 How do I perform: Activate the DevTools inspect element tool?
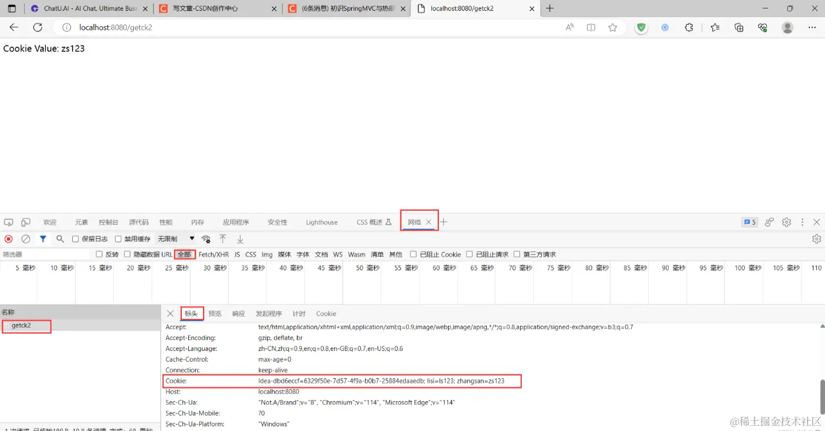pos(9,222)
